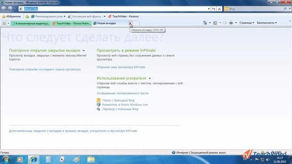Open the Страница menu
Screen dimensions: 292x164
246,23
